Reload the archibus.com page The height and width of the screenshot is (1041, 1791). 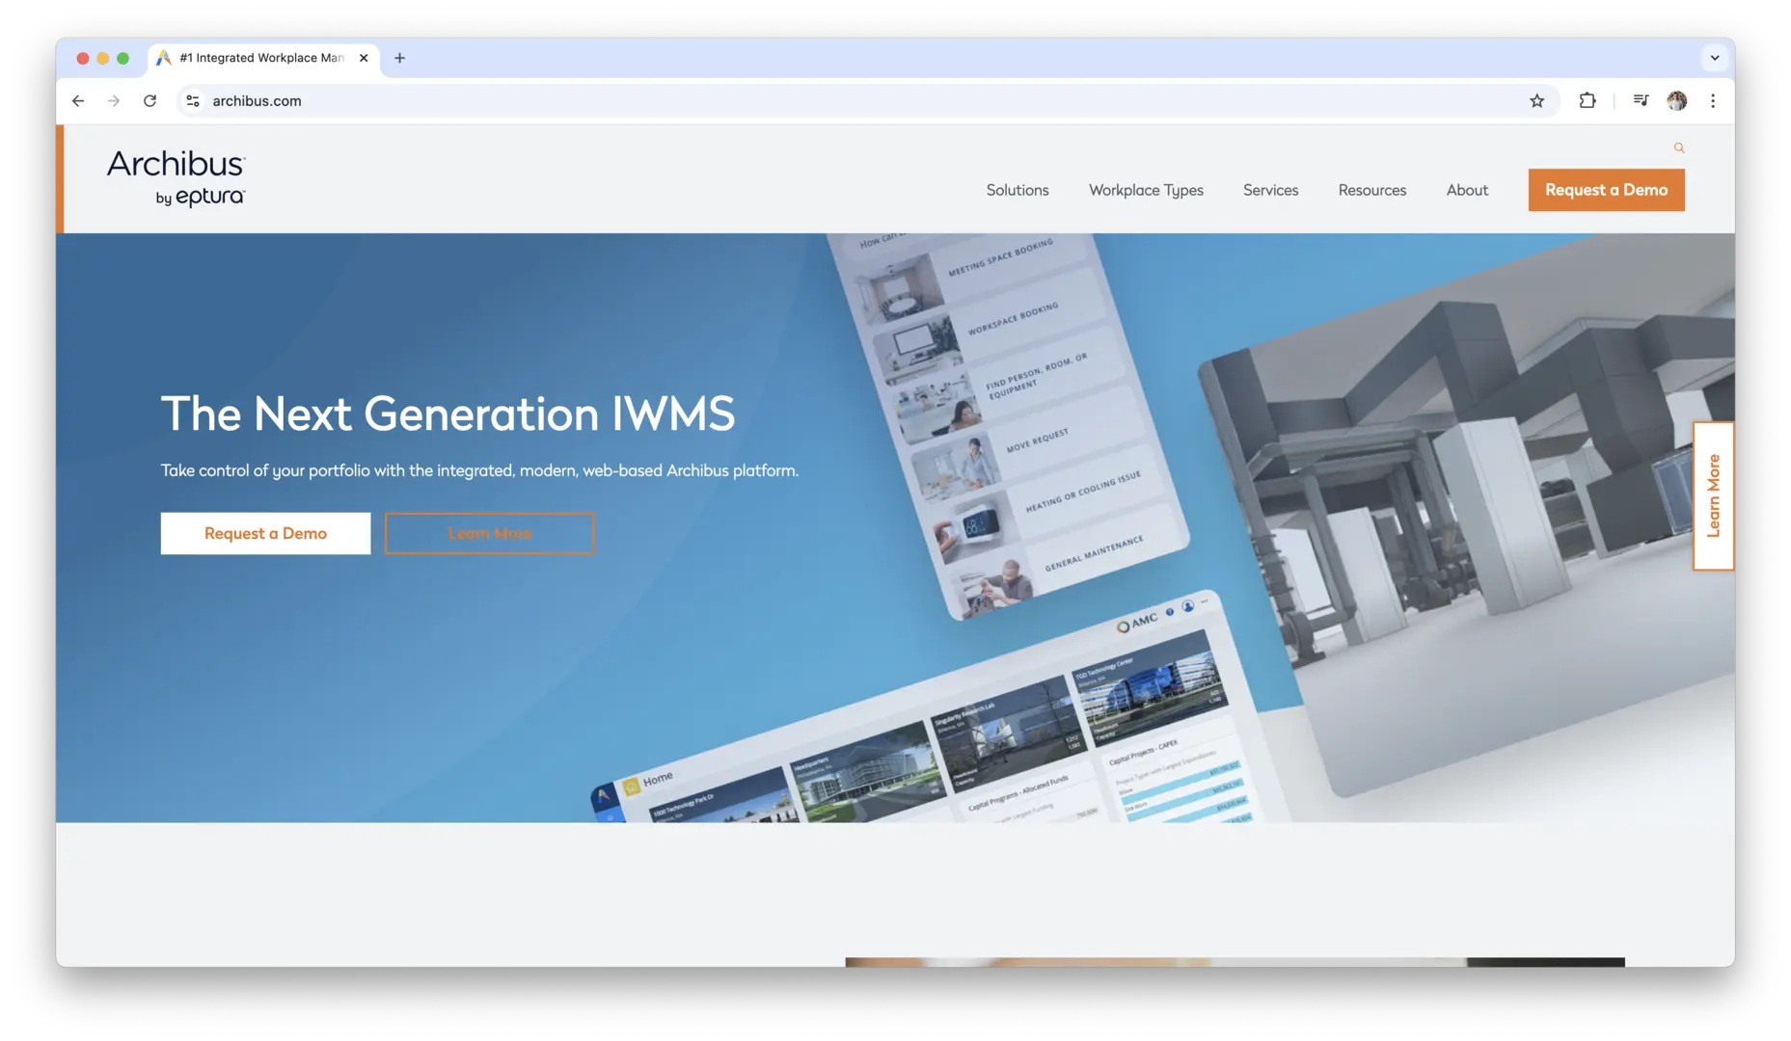point(149,101)
